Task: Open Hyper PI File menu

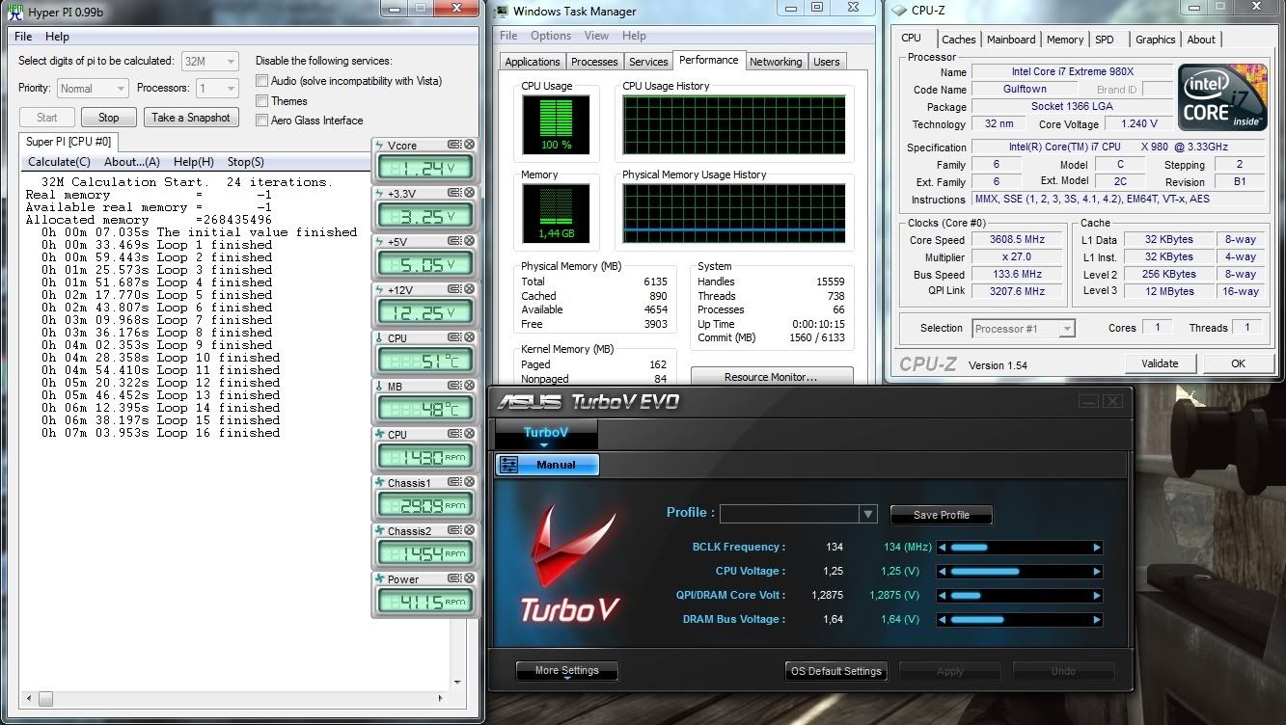Action: pyautogui.click(x=23, y=37)
